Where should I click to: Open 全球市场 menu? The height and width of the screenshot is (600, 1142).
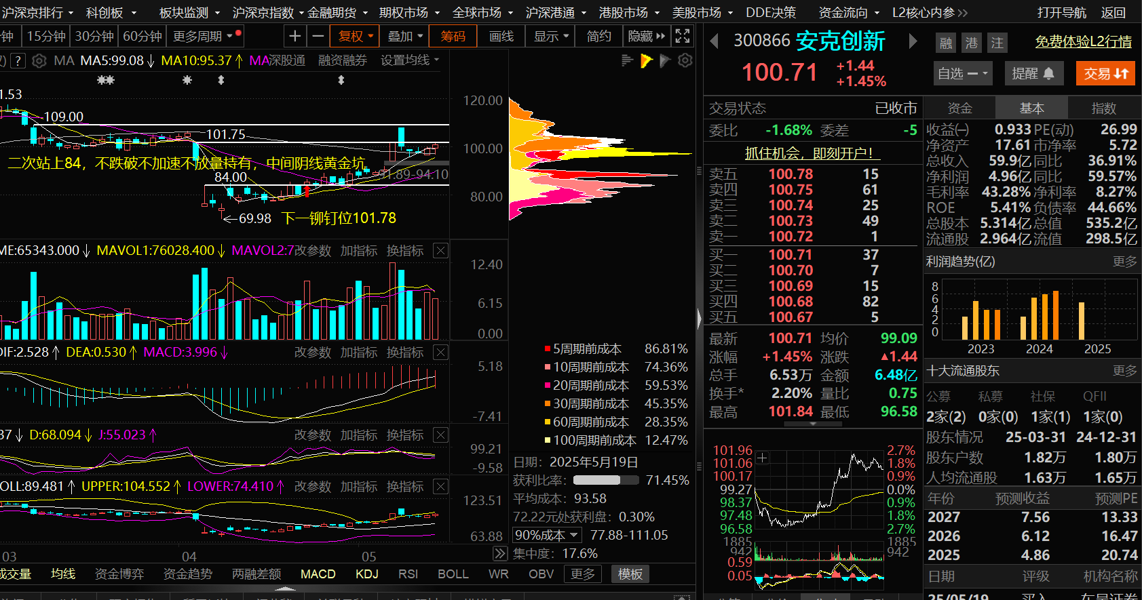[482, 13]
